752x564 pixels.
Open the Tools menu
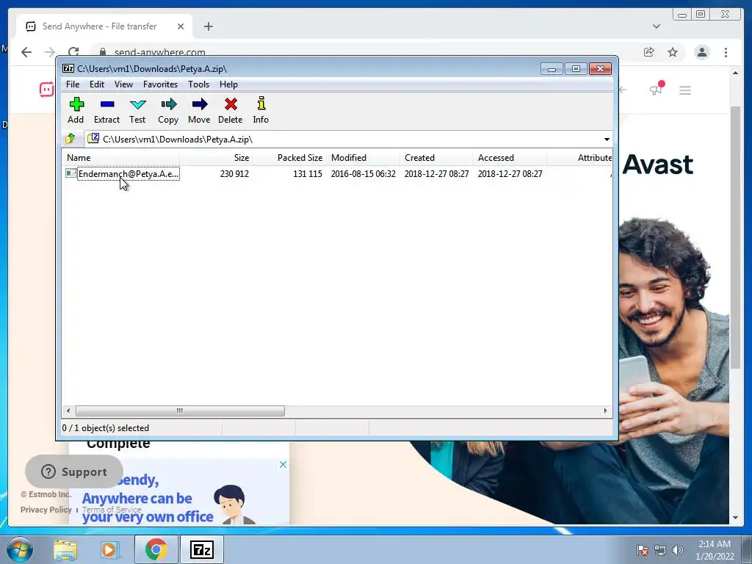(x=198, y=84)
